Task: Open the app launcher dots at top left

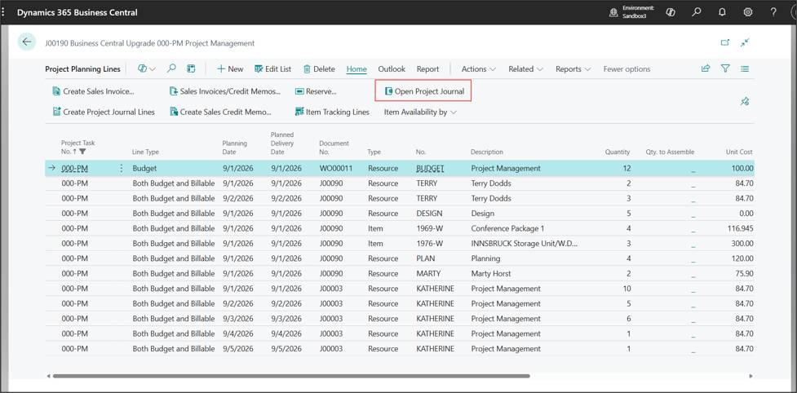Action: click(3, 12)
